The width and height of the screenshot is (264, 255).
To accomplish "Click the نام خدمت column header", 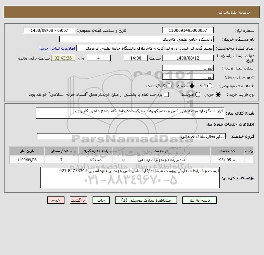I will (x=161, y=151).
